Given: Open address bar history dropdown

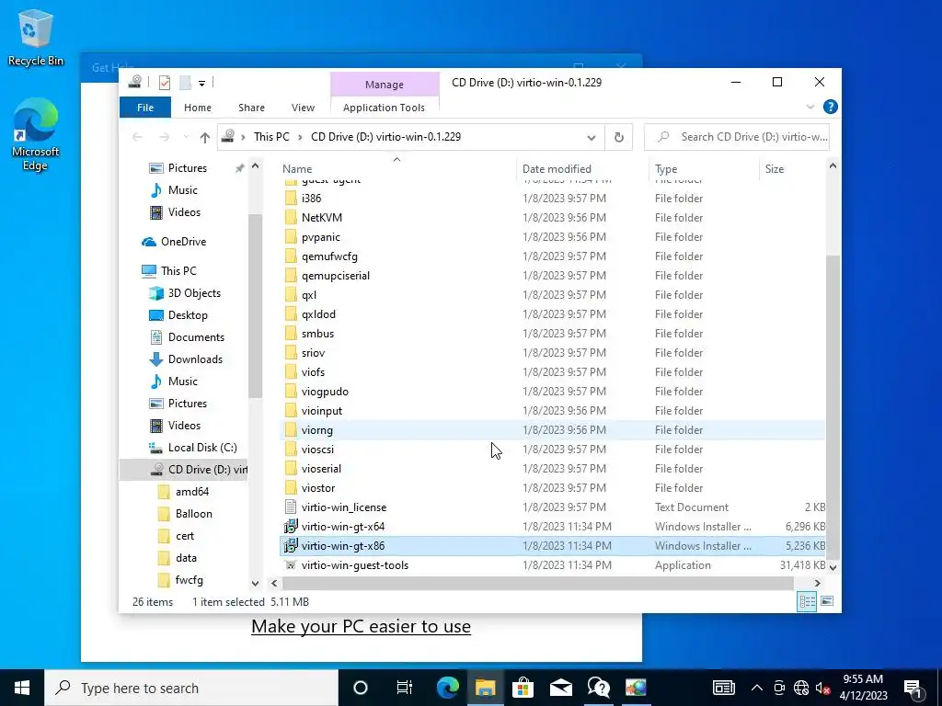Looking at the screenshot, I should pyautogui.click(x=592, y=138).
